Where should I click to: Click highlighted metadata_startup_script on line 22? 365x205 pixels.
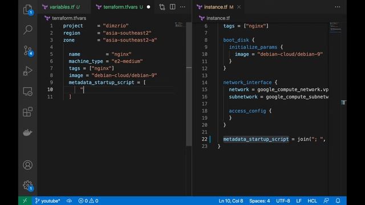click(256, 139)
